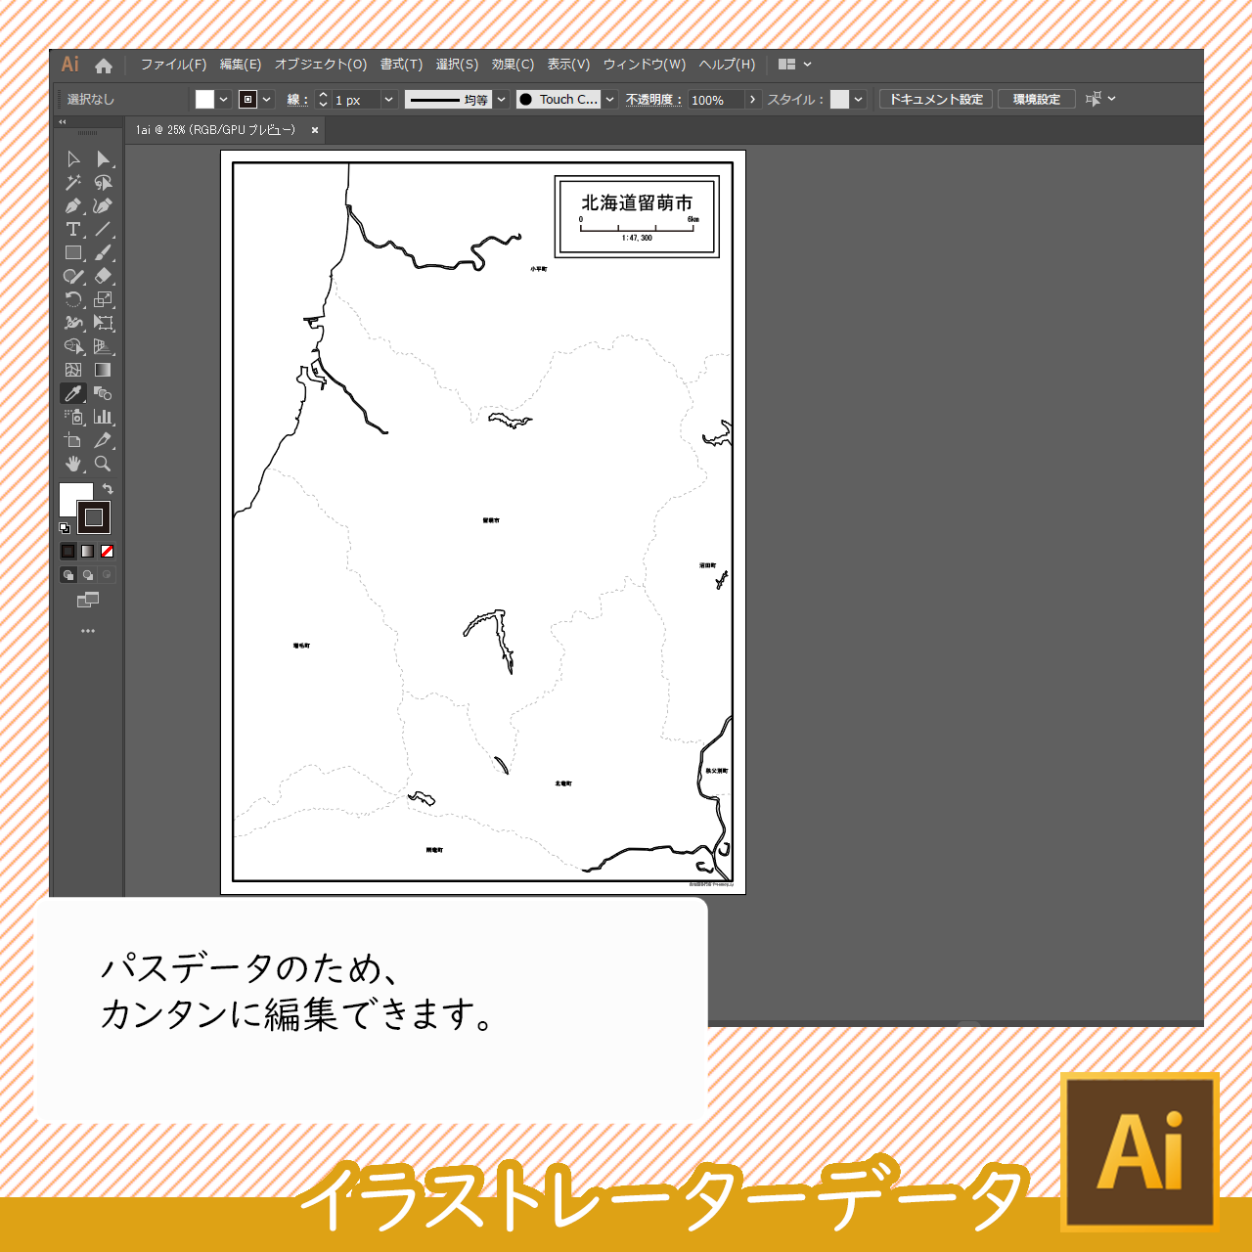Choose the Rectangle tool

coord(73,253)
